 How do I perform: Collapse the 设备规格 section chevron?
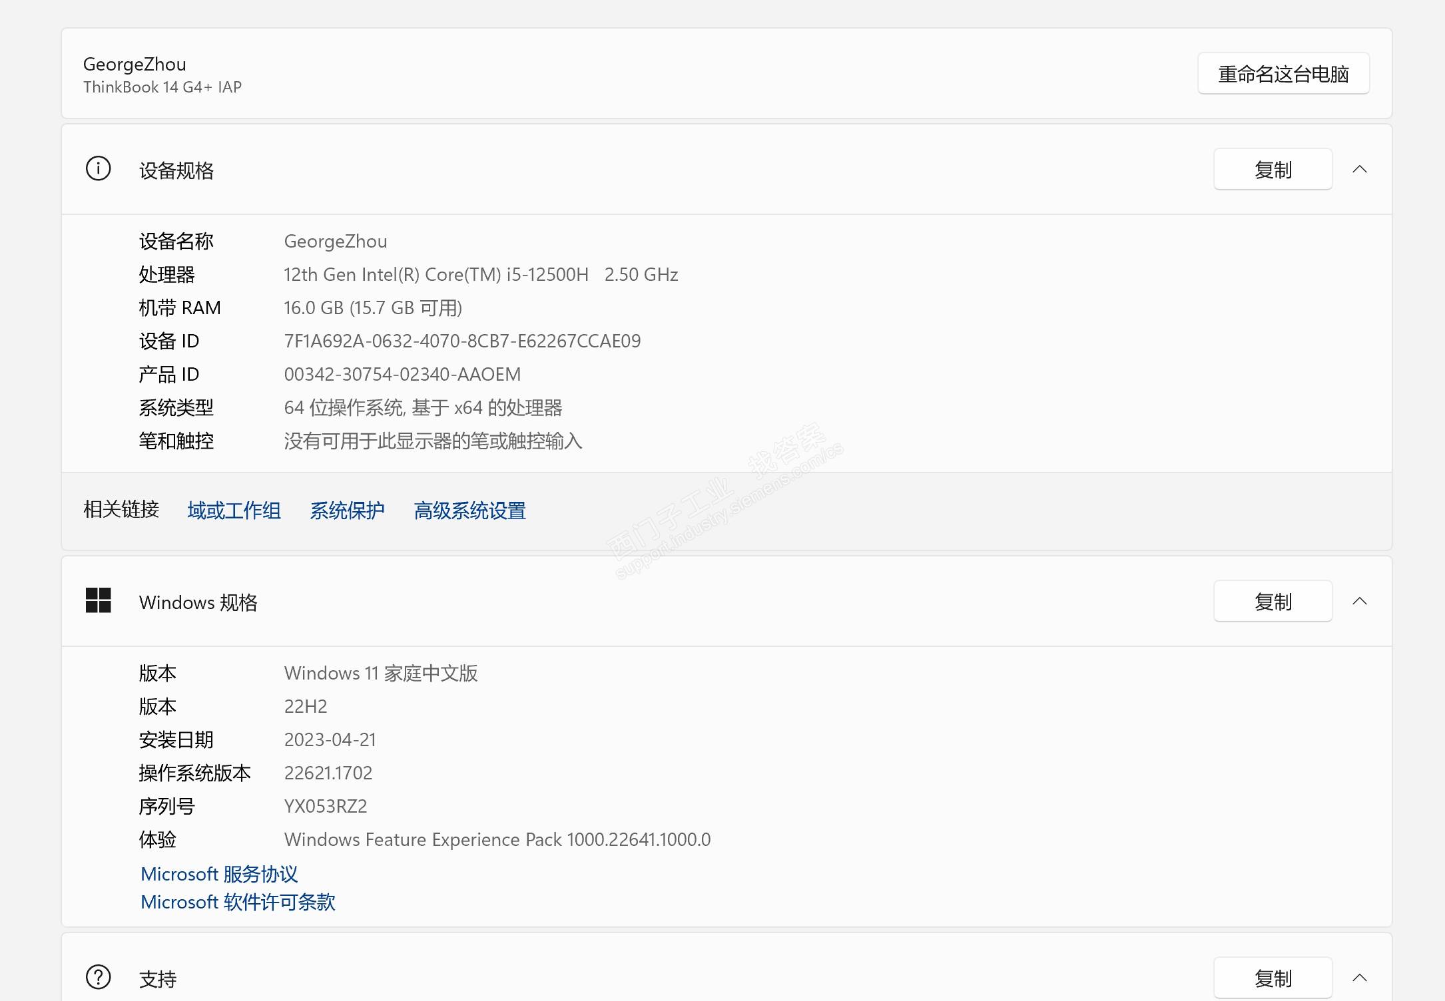(1360, 170)
